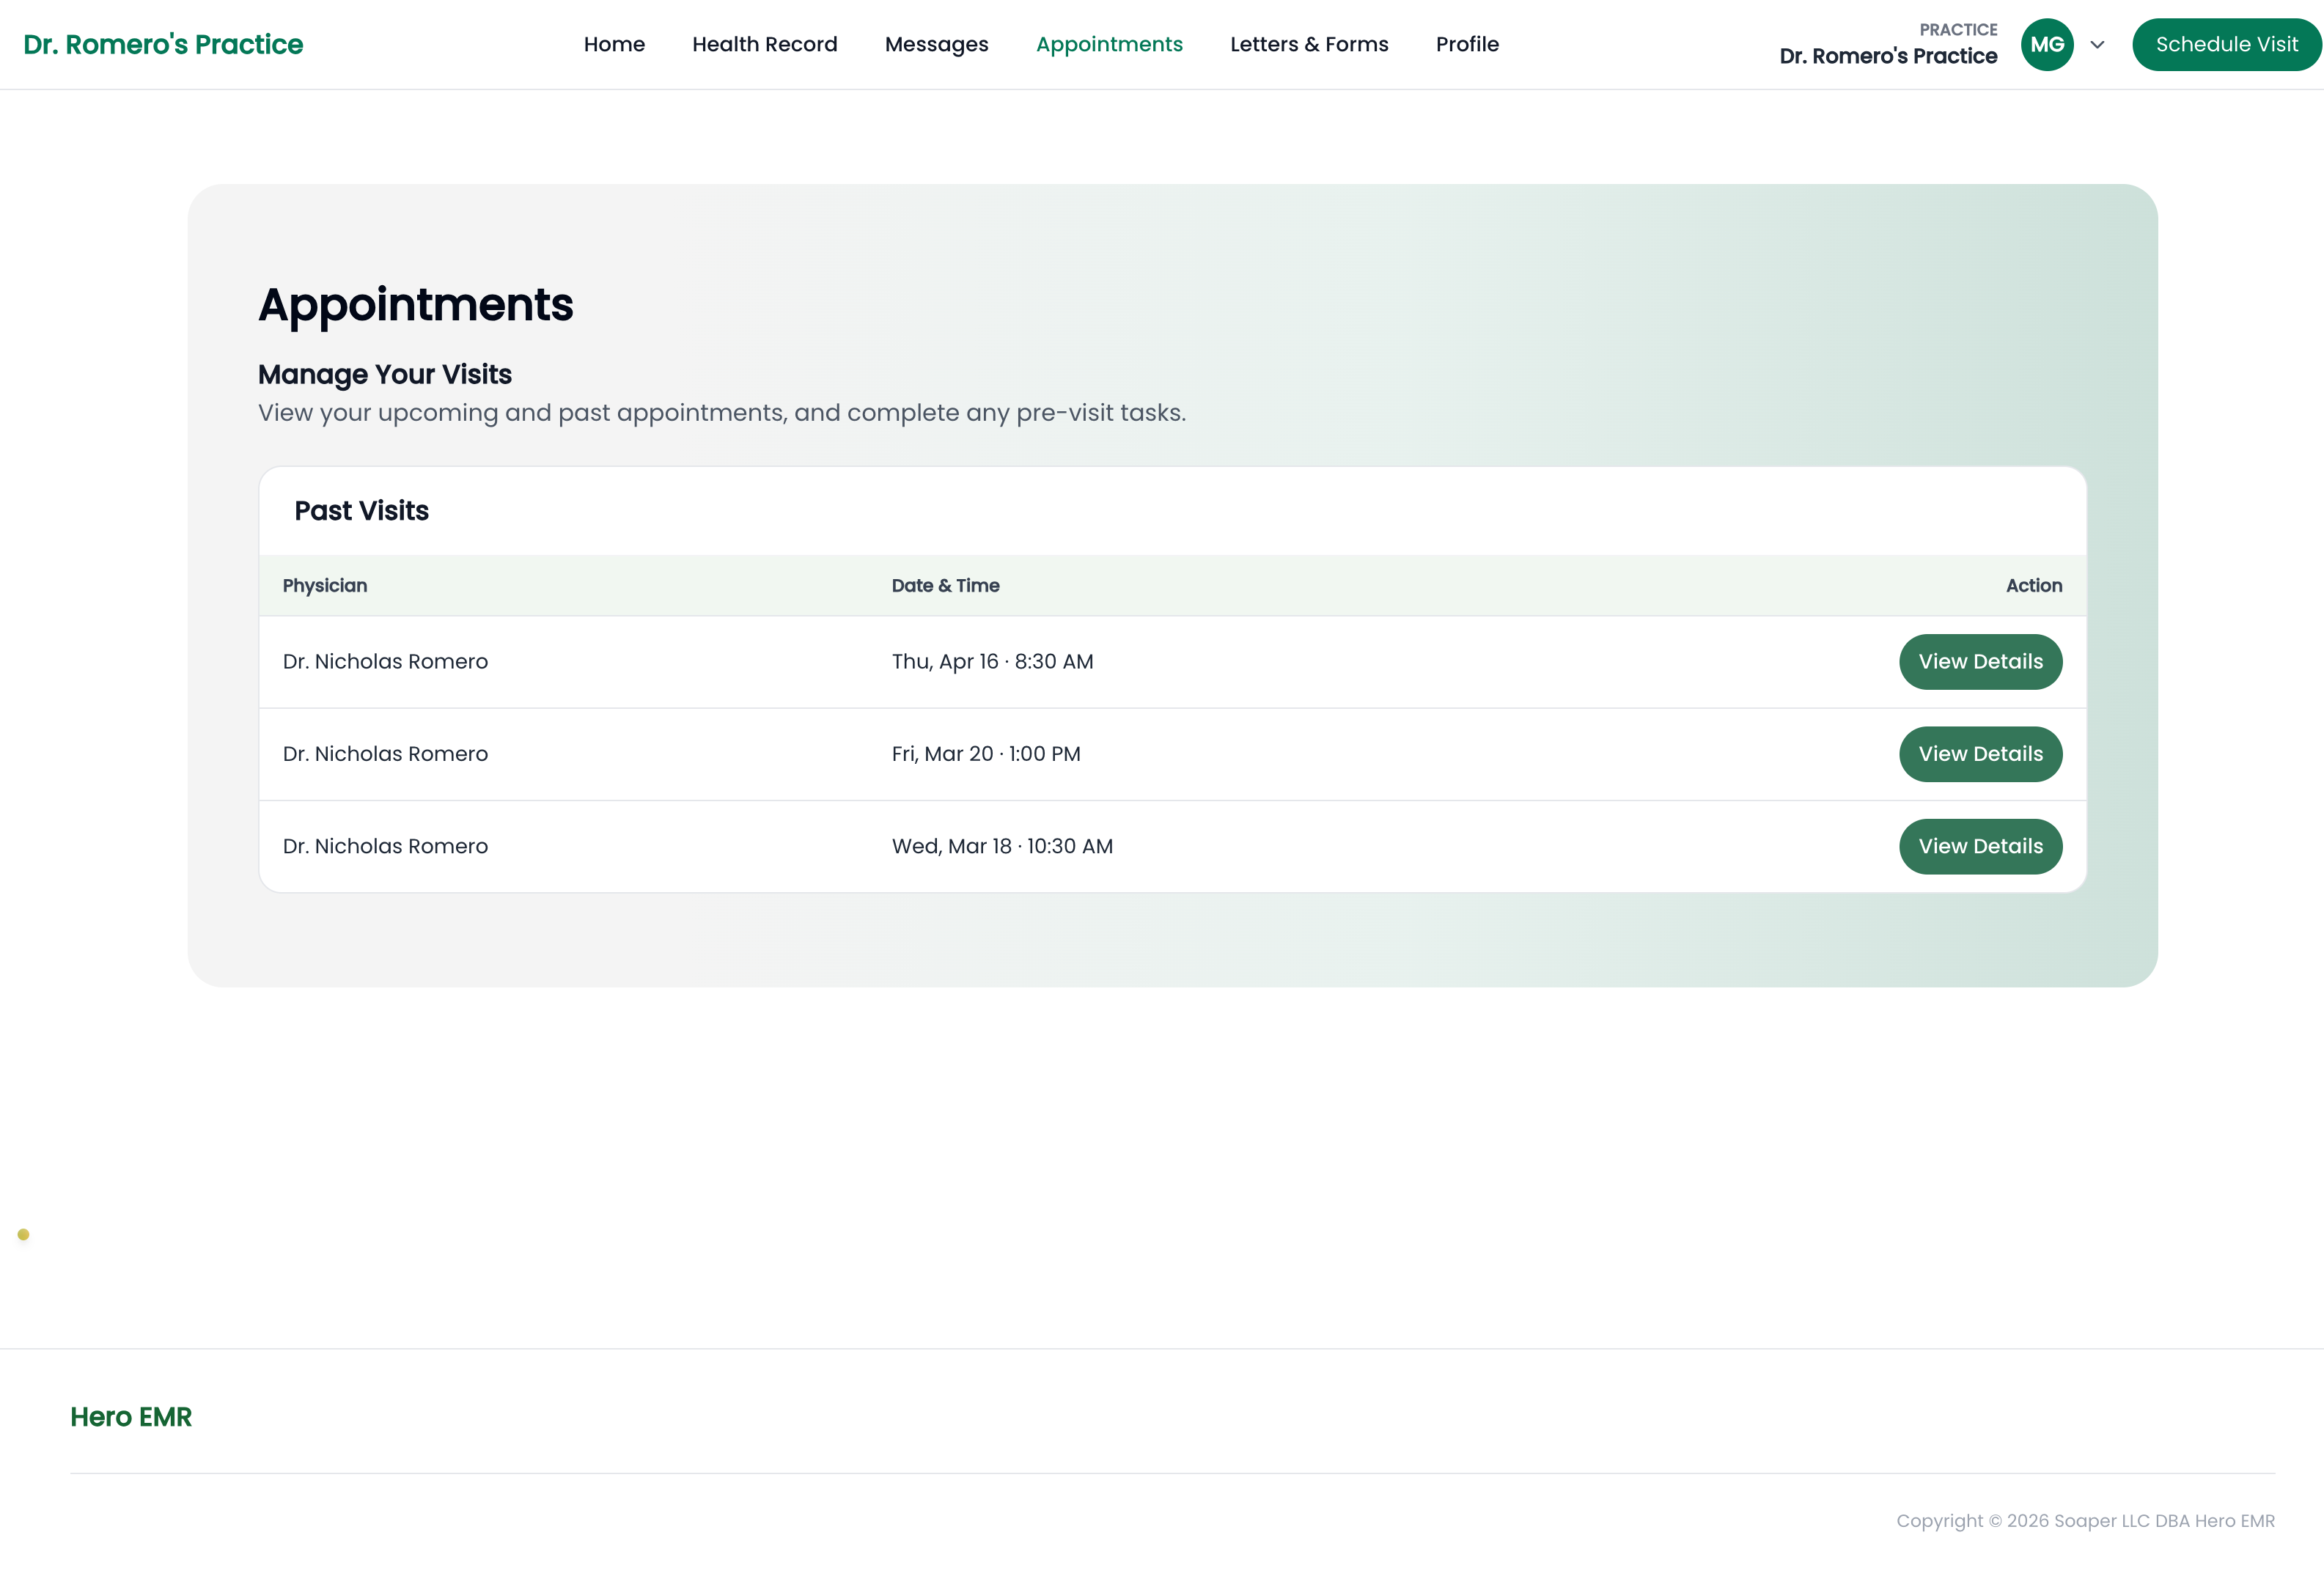
Task: Open Letters & Forms
Action: pyautogui.click(x=1309, y=44)
